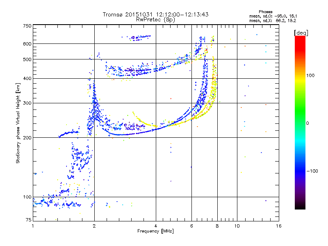
Task: Click the x-axis tick label '4'
Action: (156, 226)
